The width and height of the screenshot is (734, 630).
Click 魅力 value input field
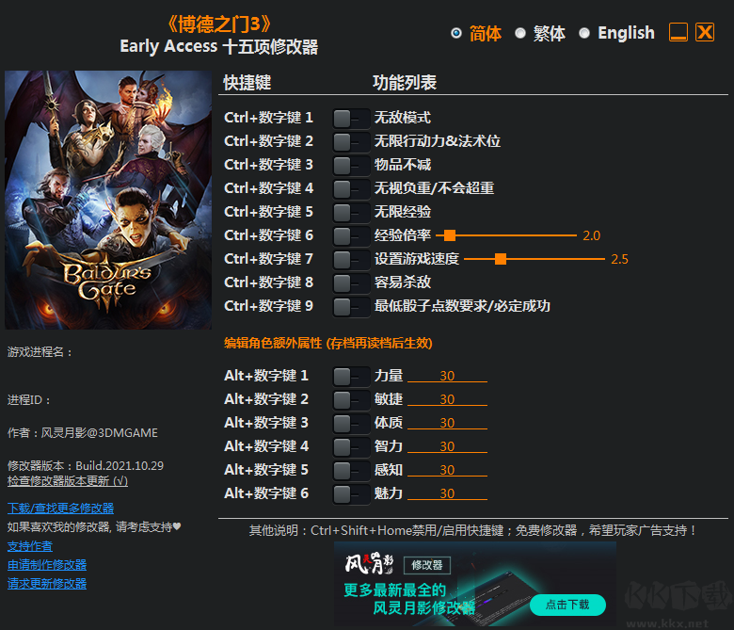point(447,493)
